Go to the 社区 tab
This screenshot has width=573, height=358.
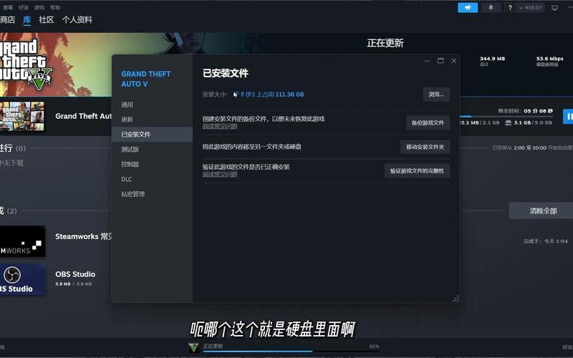tap(47, 20)
